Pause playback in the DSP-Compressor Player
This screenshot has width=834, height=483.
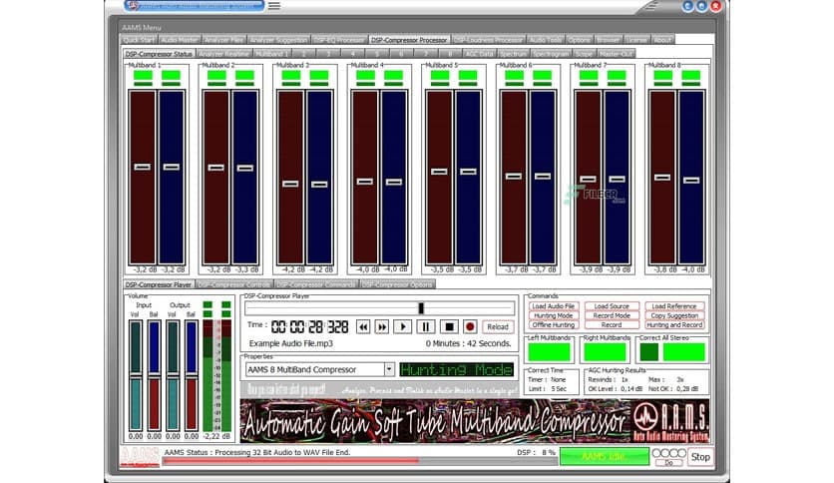(426, 326)
